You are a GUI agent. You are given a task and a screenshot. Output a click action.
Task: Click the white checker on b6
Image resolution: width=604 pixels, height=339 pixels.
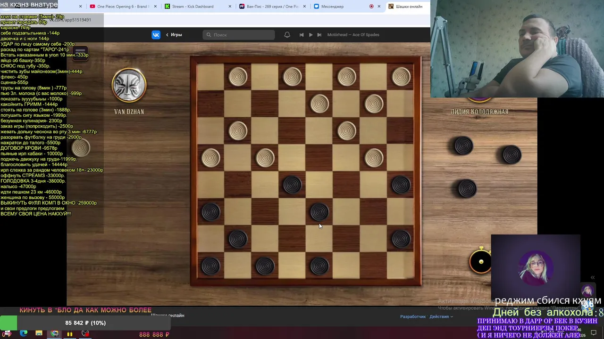[238, 131]
